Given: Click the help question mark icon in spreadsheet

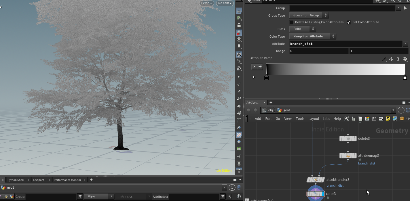Looking at the screenshot, I should click(x=238, y=197).
